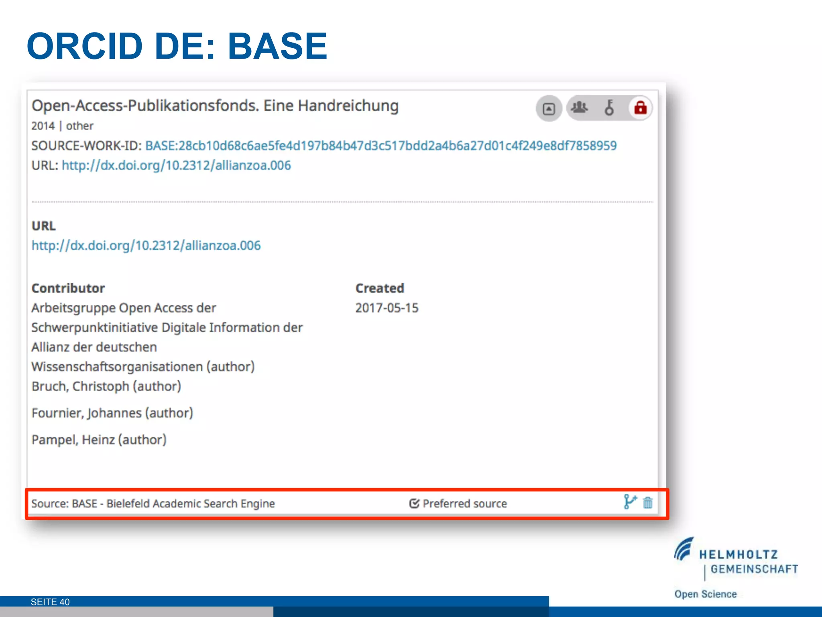
Task: Select the created date 2017-05-15
Action: 387,308
